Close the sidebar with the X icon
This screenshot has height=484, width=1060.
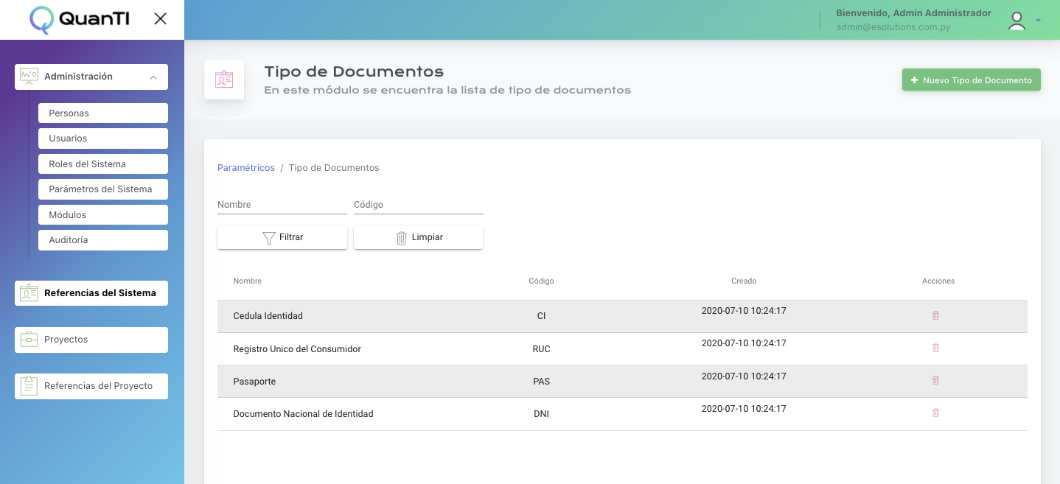tap(160, 19)
